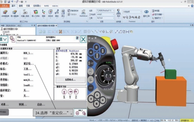This screenshot has height=122, width=194.
Task: Switch to the 基本 Home ribbon tab
Action: click(x=13, y=6)
